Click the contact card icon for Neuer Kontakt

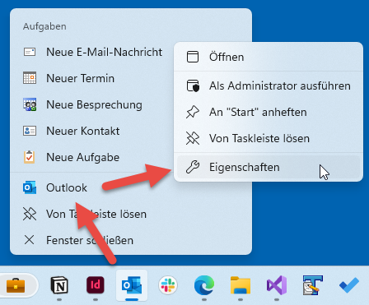pos(30,131)
